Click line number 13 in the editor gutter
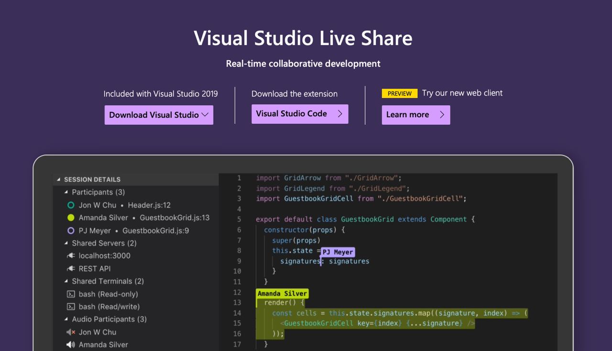The image size is (612, 351). (x=237, y=303)
